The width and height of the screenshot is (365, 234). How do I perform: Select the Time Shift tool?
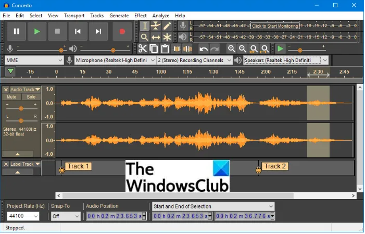click(156, 37)
